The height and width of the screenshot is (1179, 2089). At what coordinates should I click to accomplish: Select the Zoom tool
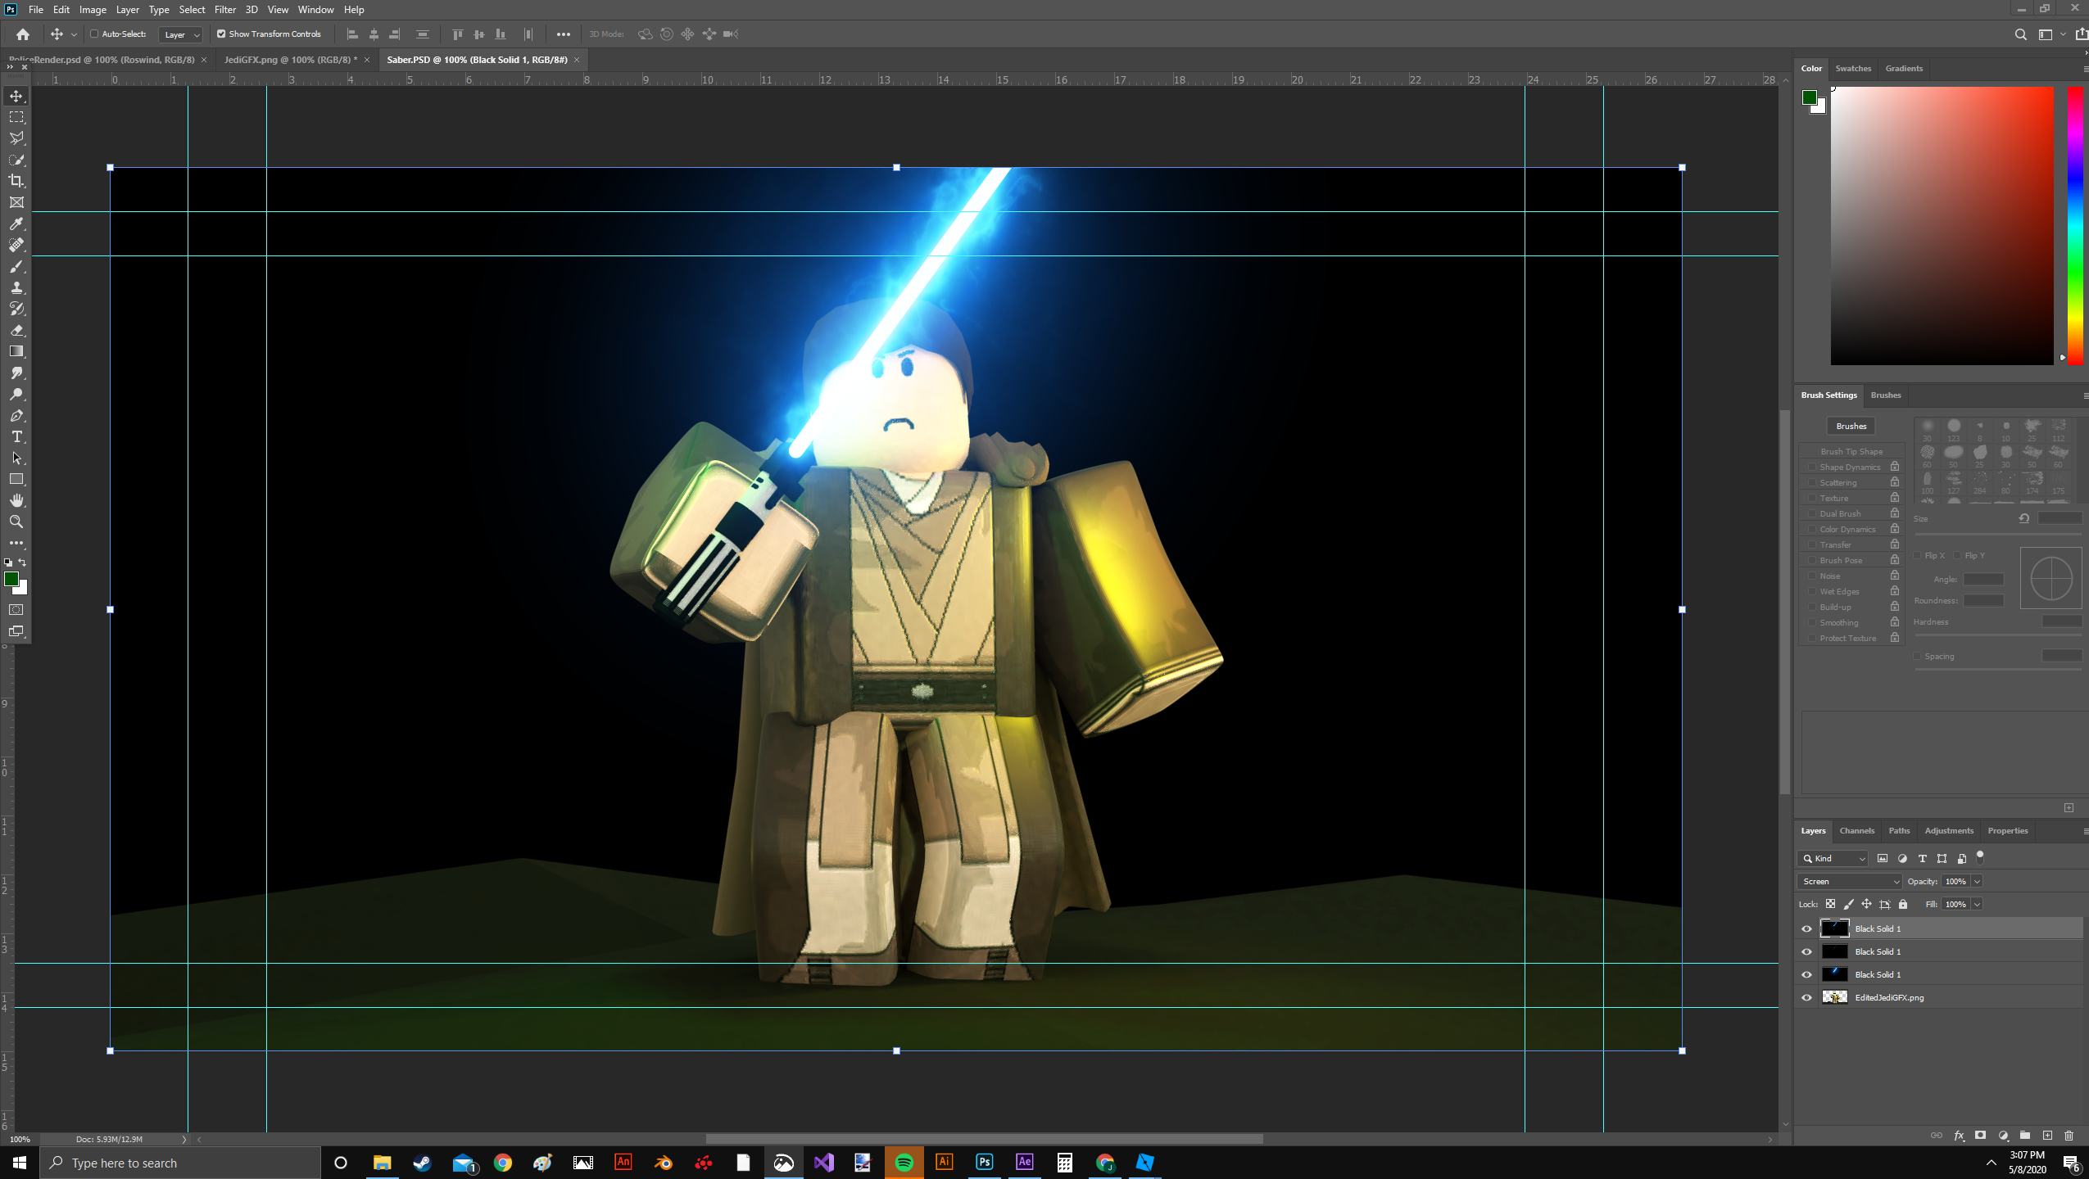pos(16,522)
